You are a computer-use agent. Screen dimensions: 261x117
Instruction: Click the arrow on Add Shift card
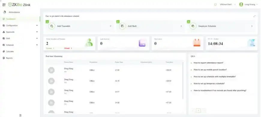[x=181, y=26]
